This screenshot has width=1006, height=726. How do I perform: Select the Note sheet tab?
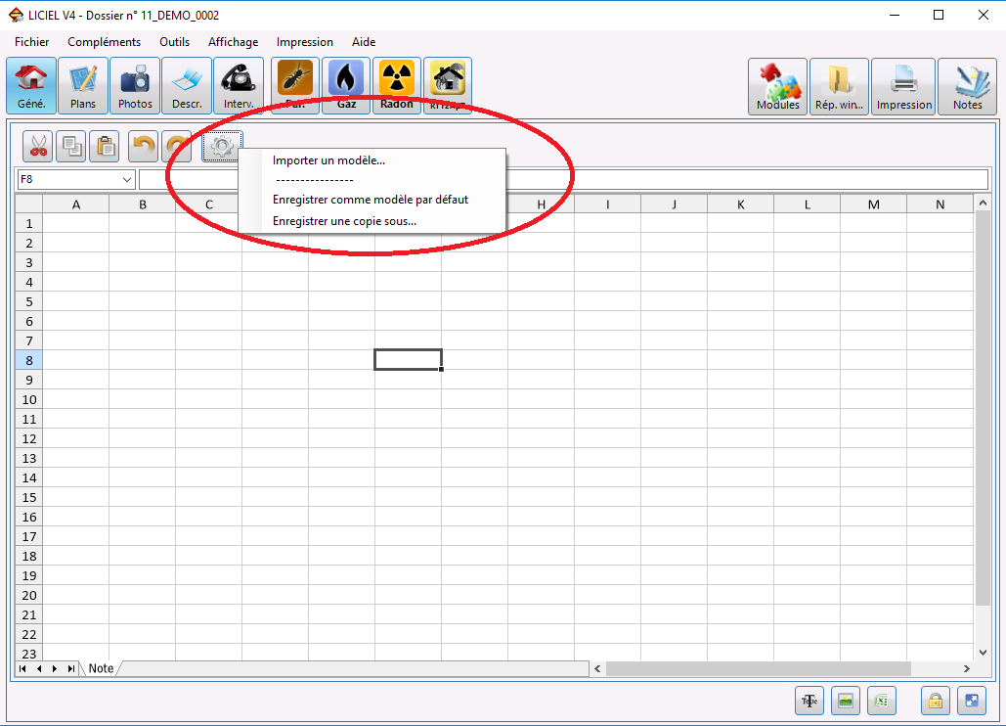coord(101,668)
